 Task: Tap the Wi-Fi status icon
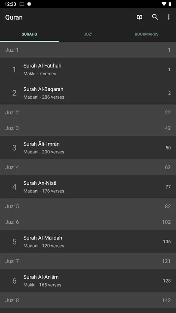(x=164, y=4)
